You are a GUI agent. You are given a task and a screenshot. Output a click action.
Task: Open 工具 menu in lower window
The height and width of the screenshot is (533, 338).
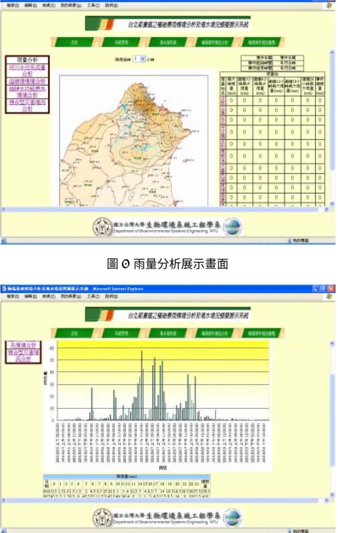(x=93, y=297)
